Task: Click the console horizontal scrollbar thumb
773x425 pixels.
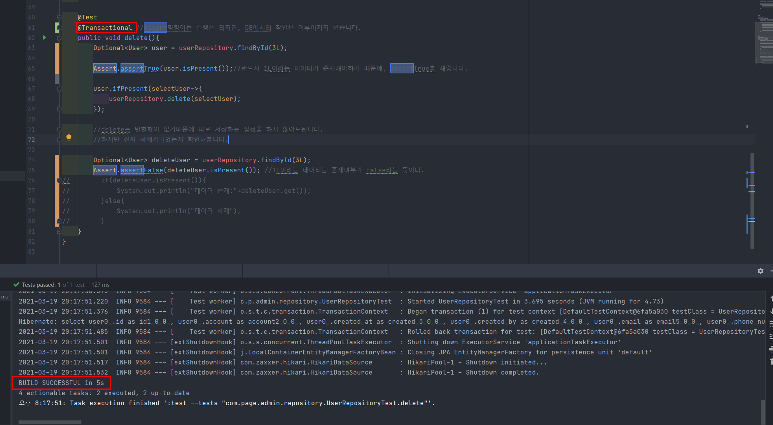Action: tap(49, 422)
